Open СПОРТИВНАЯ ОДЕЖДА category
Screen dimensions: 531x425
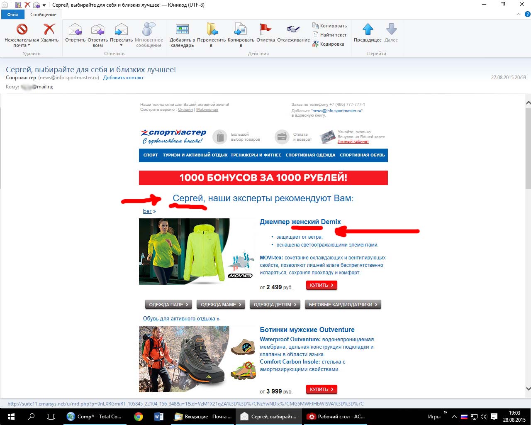[310, 155]
